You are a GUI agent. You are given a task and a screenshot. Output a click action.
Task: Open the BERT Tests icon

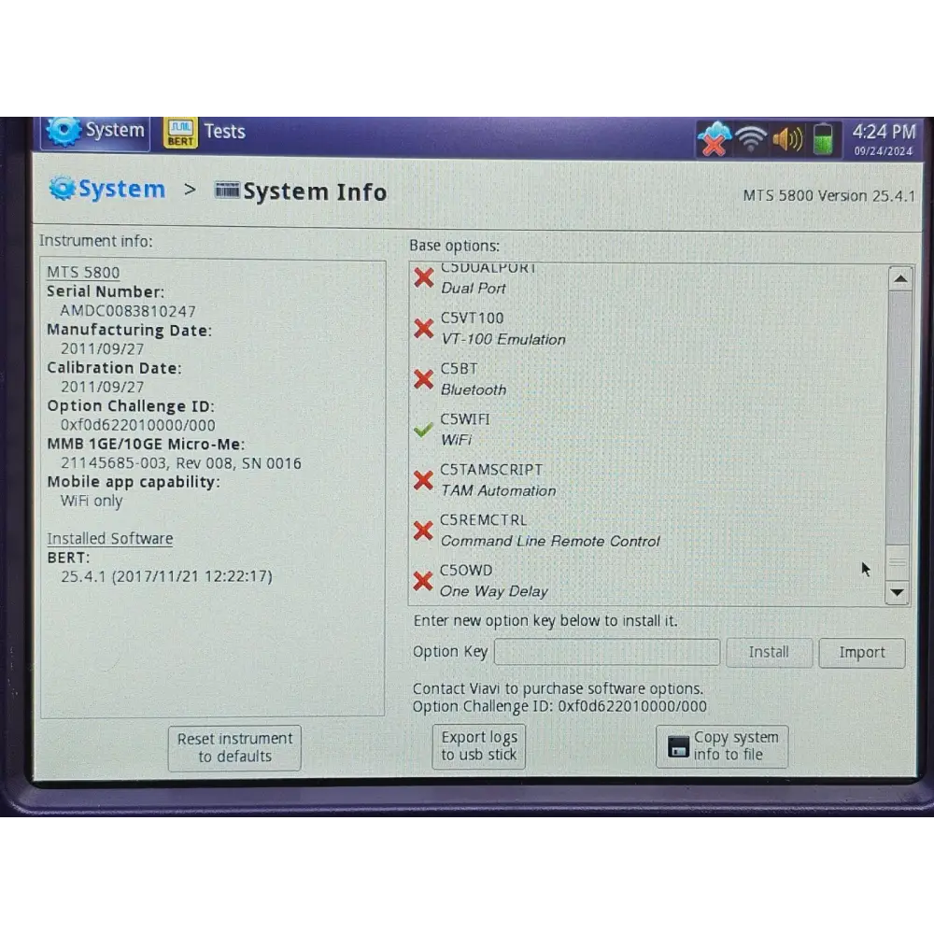(180, 133)
